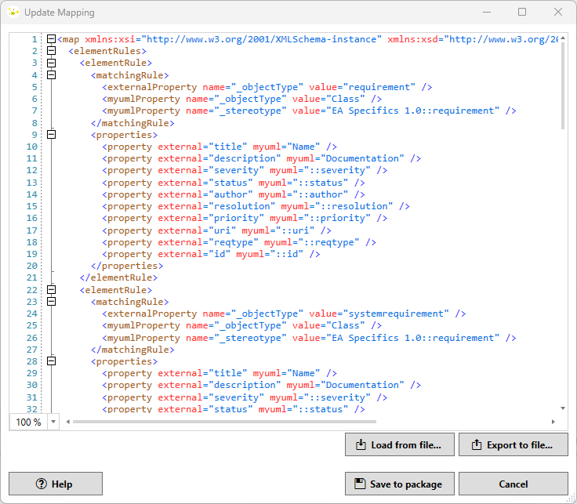Viewport: 577px width, 504px height.
Task: Collapse the first properties fold on line 9
Action: [52, 135]
